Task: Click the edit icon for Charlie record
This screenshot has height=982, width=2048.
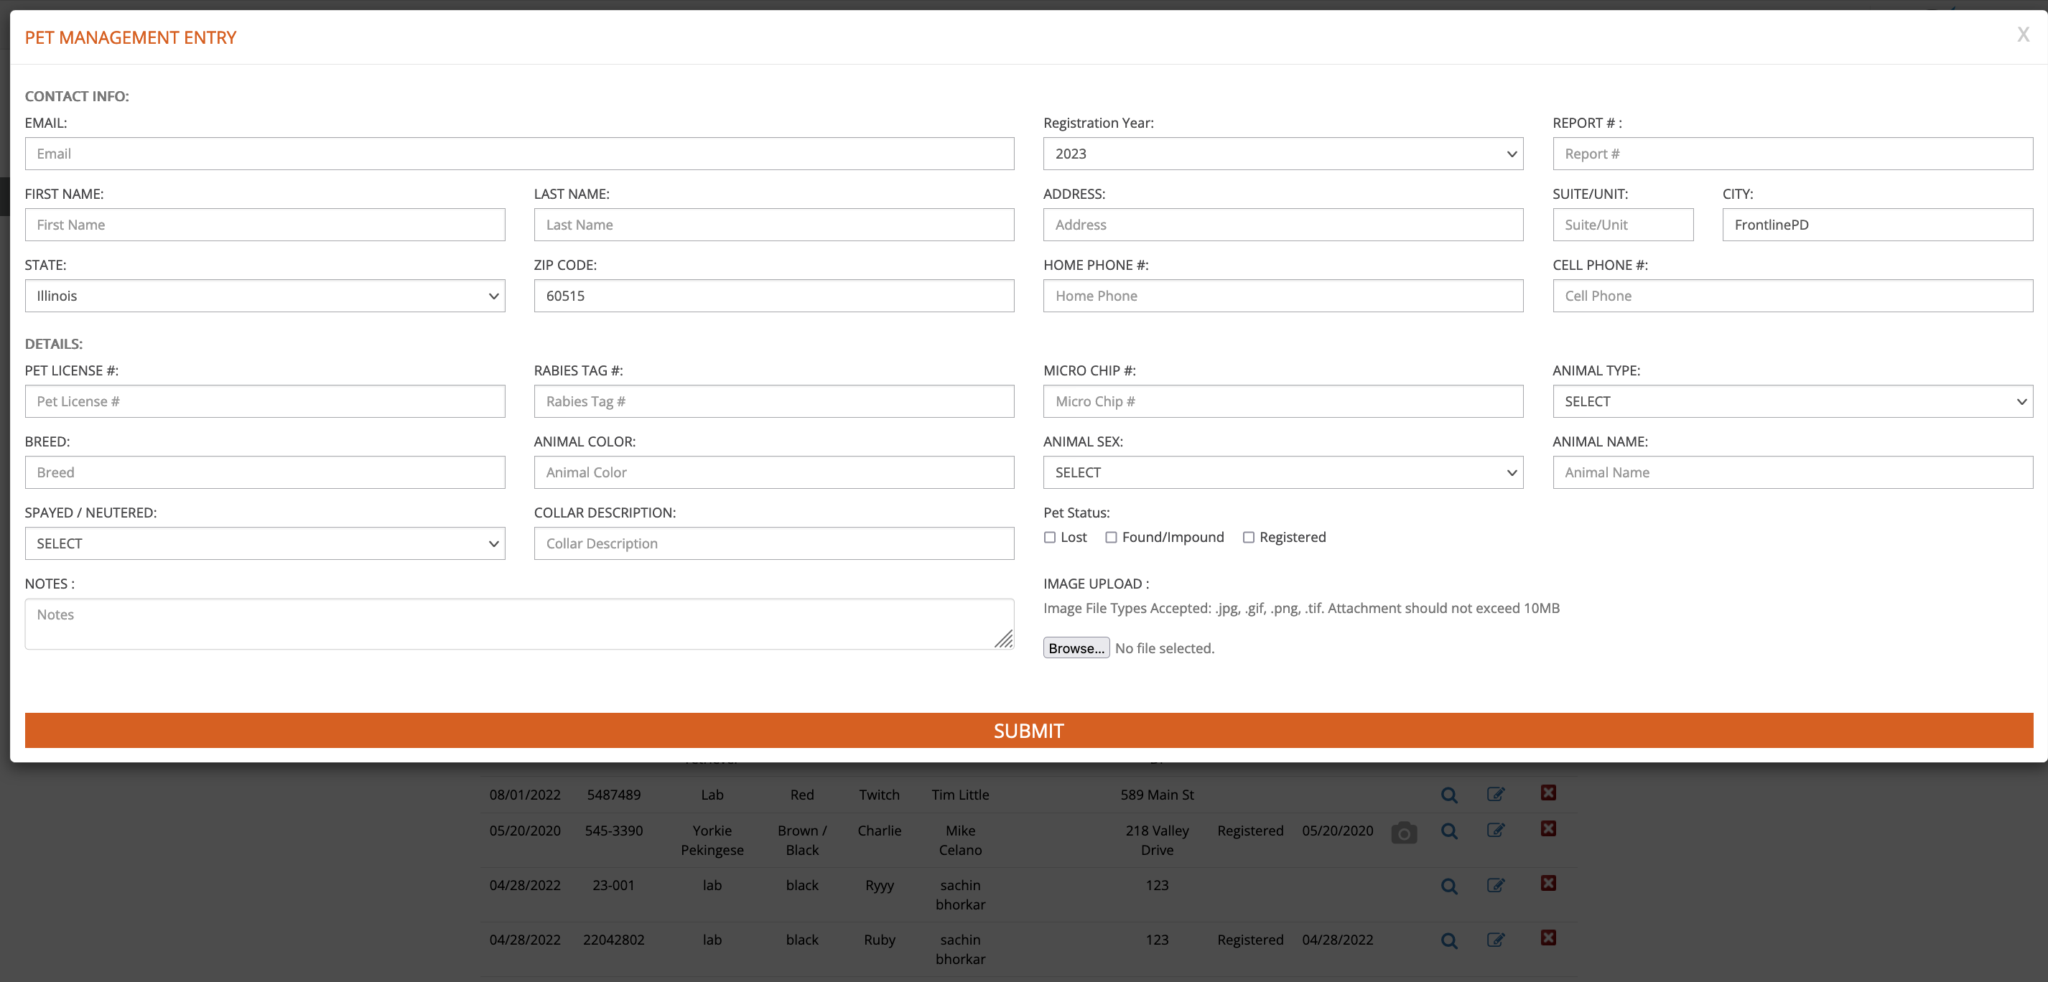Action: [1494, 831]
